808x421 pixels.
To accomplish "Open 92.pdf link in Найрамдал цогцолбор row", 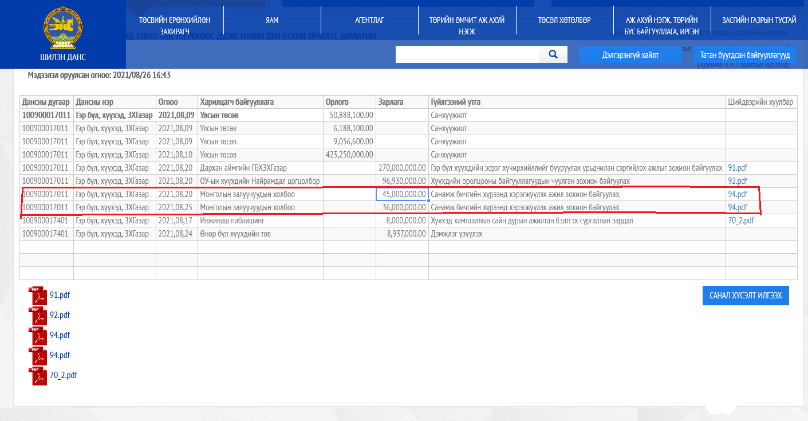I will click(738, 181).
